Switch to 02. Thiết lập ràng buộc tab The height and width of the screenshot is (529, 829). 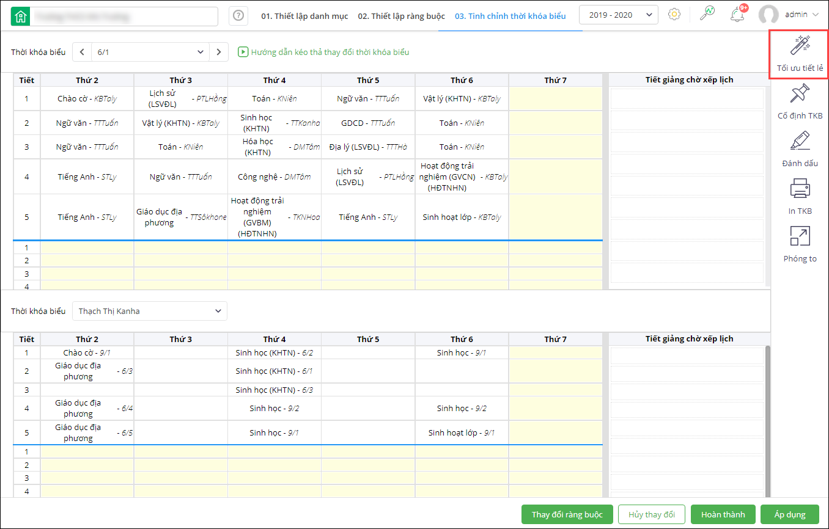[401, 16]
